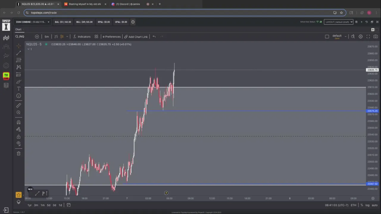
Task: Lock all drawing tools
Action: tap(18, 136)
